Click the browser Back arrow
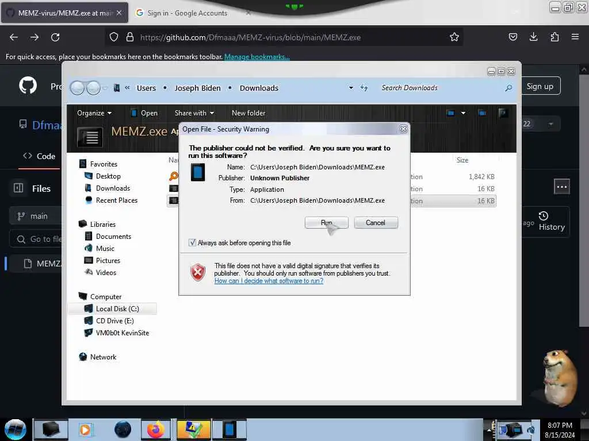Viewport: 589px width, 441px height. [x=14, y=37]
